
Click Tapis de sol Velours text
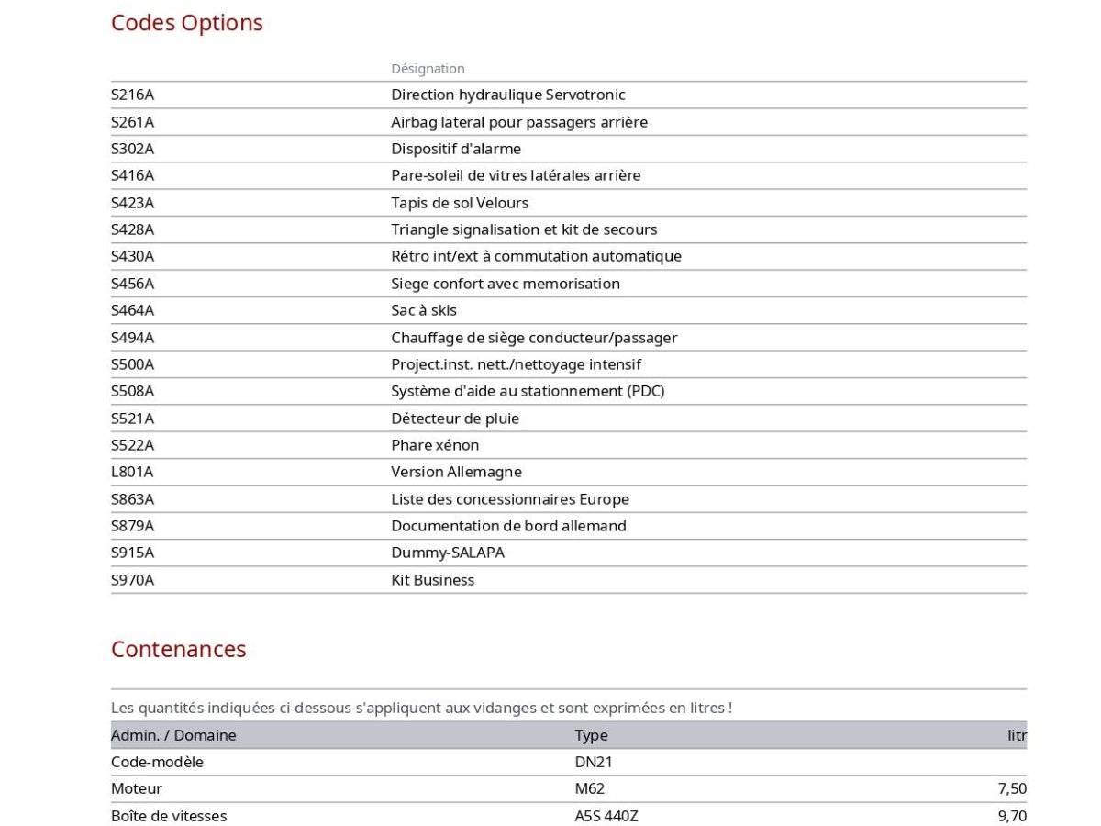460,203
